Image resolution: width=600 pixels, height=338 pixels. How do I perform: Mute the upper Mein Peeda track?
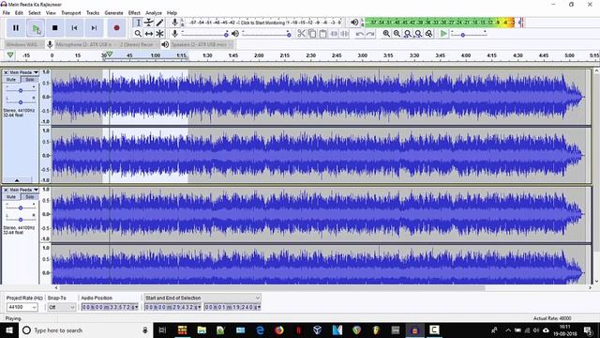(x=11, y=79)
